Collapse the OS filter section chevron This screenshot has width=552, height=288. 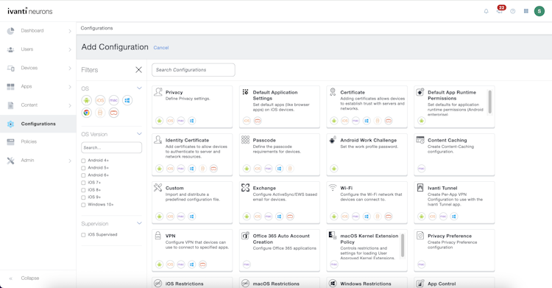(139, 88)
